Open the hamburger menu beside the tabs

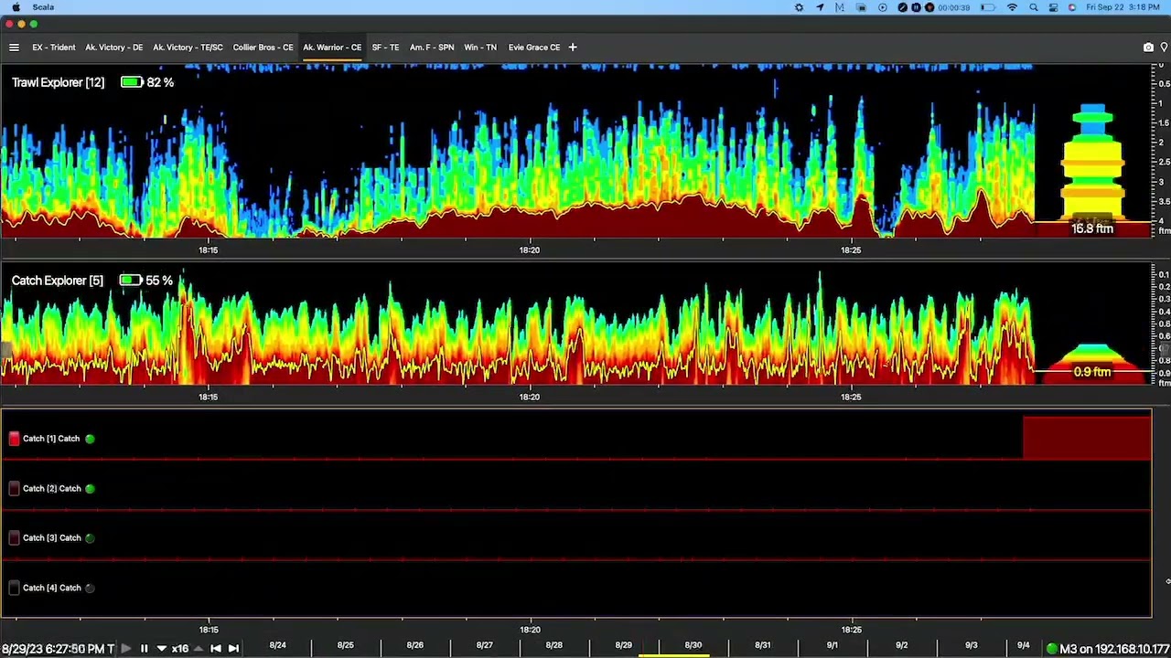(14, 48)
